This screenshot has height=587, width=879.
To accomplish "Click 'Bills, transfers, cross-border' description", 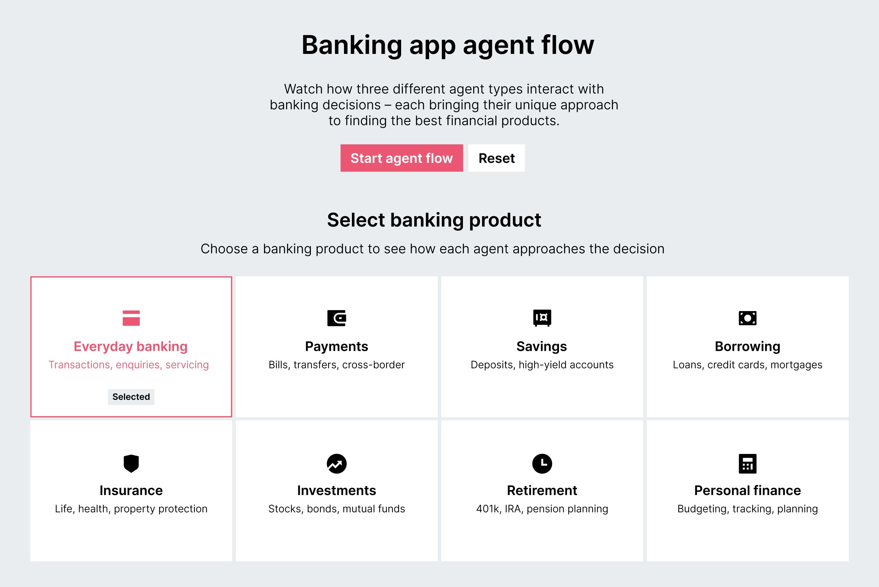I will tap(337, 365).
